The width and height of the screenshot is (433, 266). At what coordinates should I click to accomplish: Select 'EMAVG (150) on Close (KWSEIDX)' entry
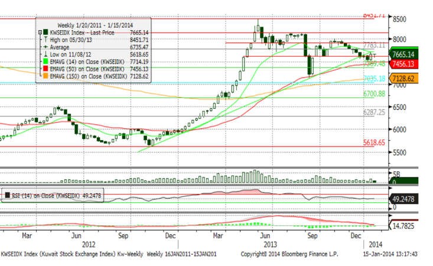[89, 76]
